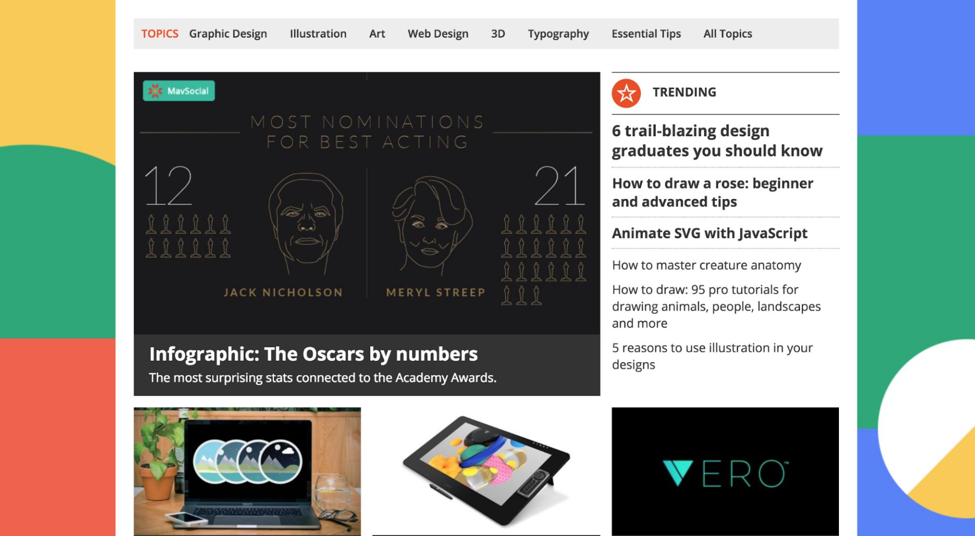View All Topics
The width and height of the screenshot is (975, 536).
[x=727, y=34]
